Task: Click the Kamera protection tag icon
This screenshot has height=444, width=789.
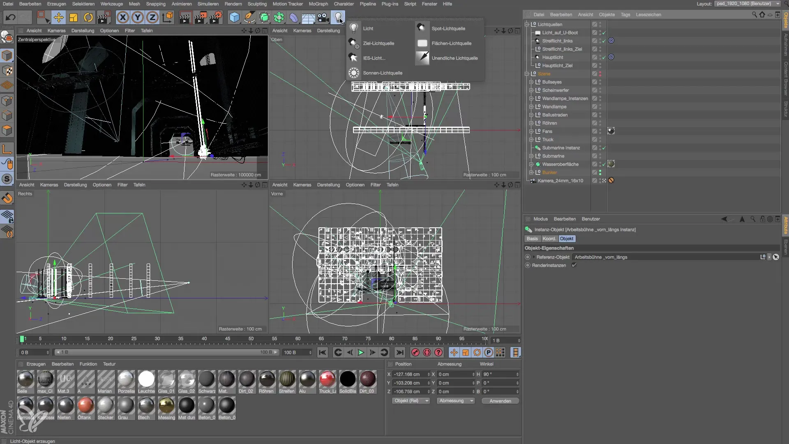Action: click(611, 180)
